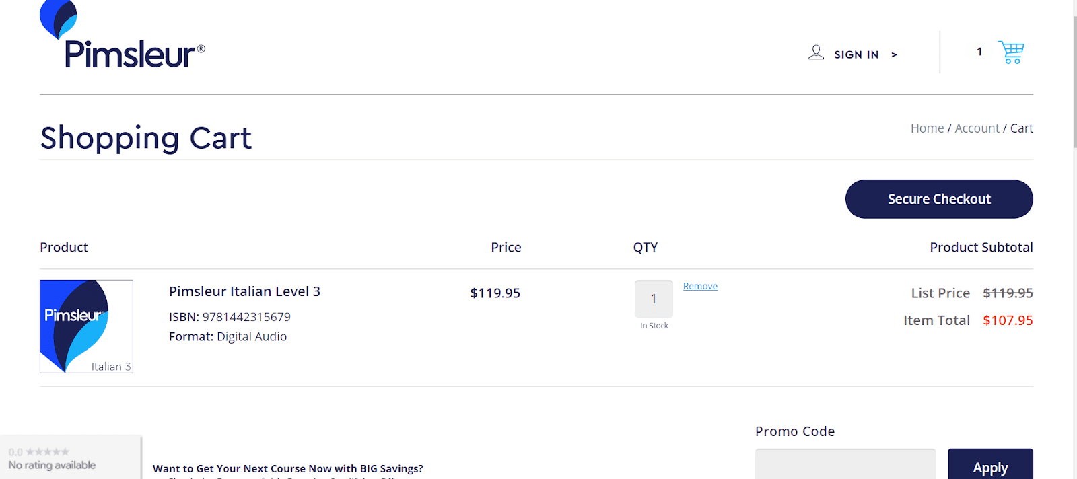The height and width of the screenshot is (479, 1077).
Task: Click the Promo Code entry box
Action: pyautogui.click(x=845, y=466)
